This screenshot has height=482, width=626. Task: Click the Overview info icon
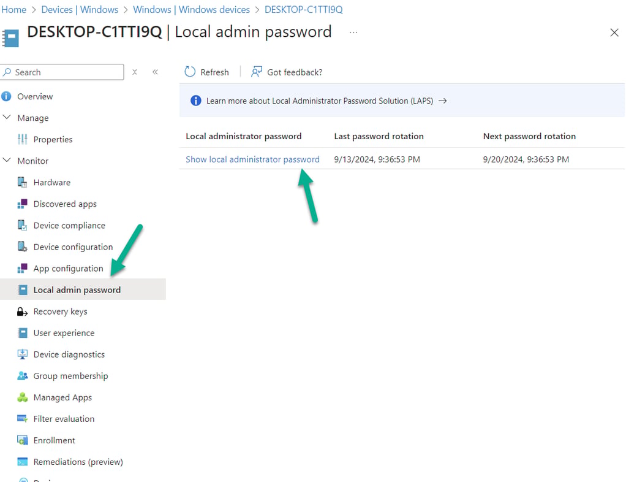(x=6, y=96)
